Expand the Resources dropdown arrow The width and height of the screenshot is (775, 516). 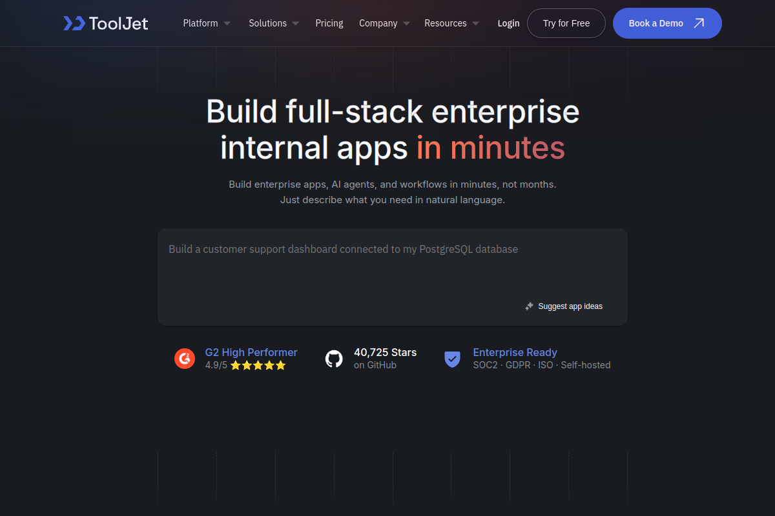[475, 23]
